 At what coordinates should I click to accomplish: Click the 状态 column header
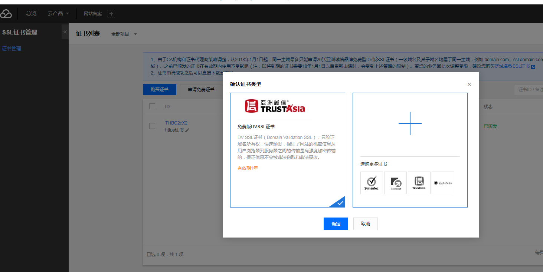[x=488, y=106]
